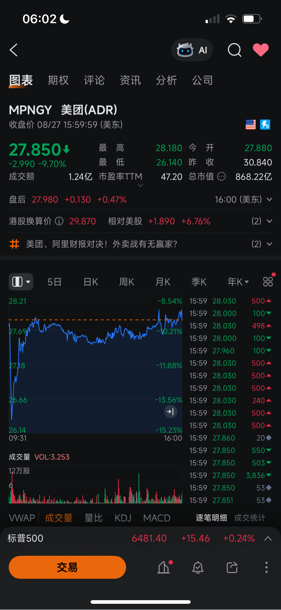The width and height of the screenshot is (281, 610).
Task: Select the 周K chart period
Action: coord(127,282)
